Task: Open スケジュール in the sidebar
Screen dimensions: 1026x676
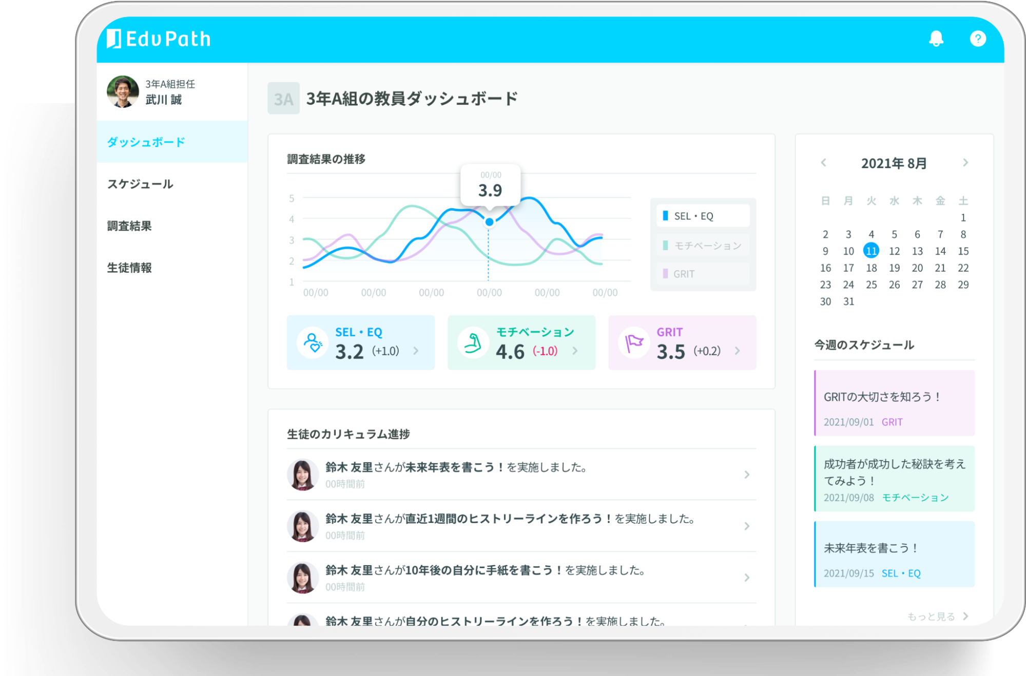Action: click(140, 184)
